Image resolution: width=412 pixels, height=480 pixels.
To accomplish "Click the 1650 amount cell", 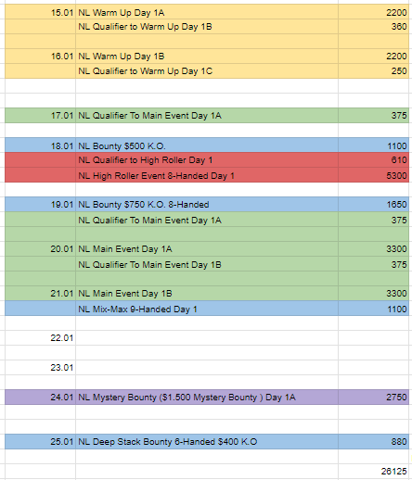I will point(374,205).
